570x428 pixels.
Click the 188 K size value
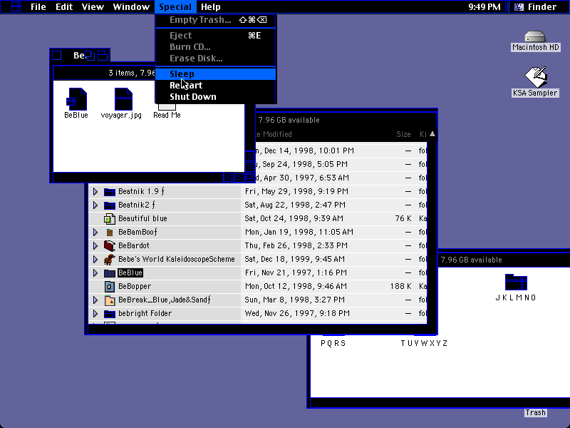[401, 287]
